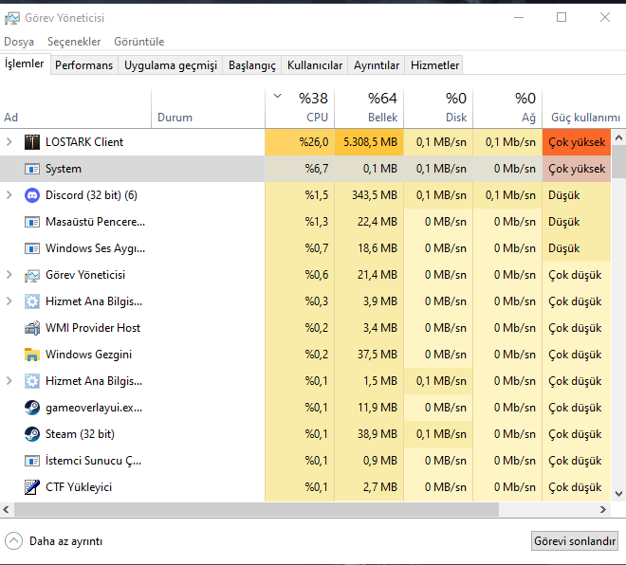Click the Windows Ses Aygı process icon
Screen dimensions: 626x565
[x=32, y=248]
